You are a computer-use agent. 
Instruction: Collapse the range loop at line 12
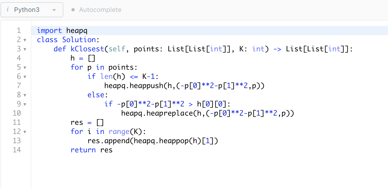pyautogui.click(x=25, y=132)
